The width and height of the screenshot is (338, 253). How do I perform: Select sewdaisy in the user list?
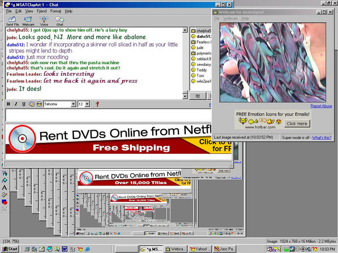pos(201,64)
